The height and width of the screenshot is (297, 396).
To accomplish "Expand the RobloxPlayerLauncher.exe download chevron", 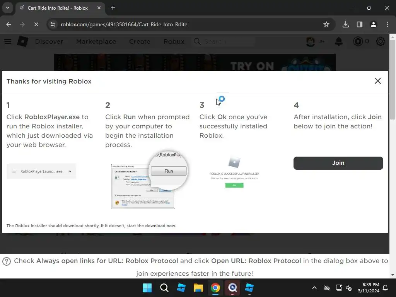I will point(70,171).
